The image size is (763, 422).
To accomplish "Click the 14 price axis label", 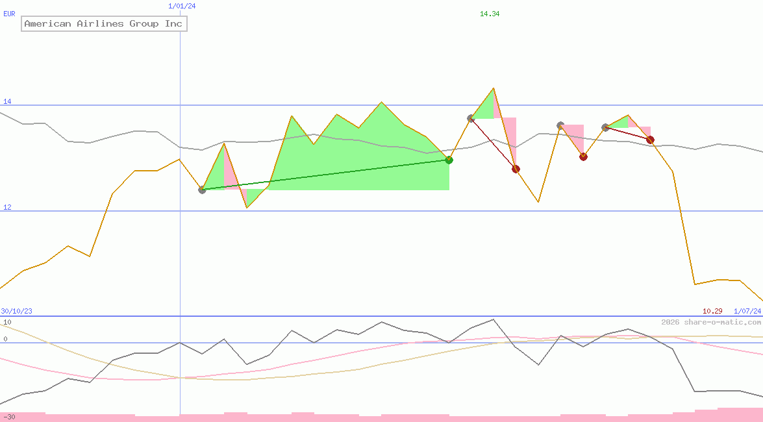I will tap(7, 102).
